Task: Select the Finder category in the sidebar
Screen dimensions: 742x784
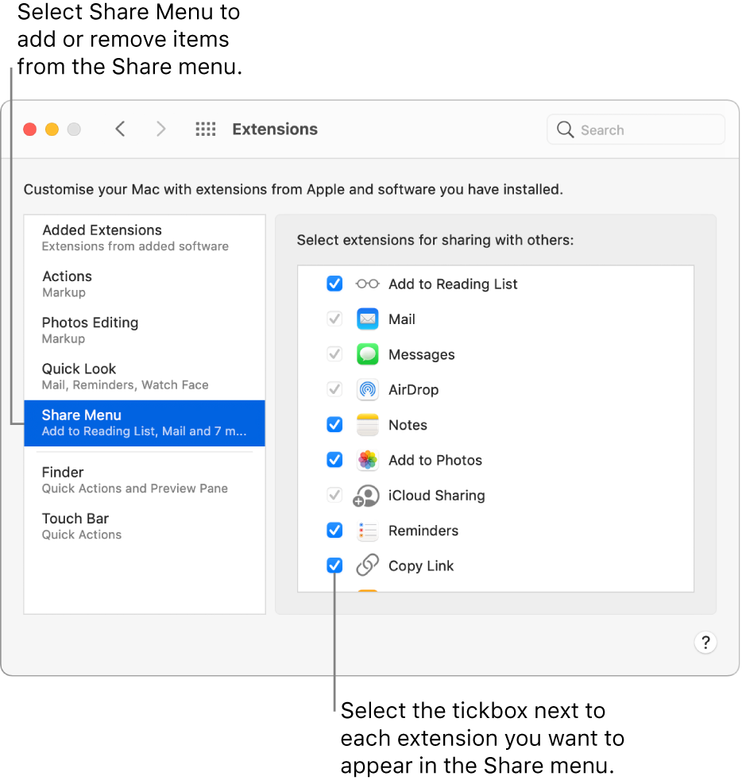Action: click(102, 479)
